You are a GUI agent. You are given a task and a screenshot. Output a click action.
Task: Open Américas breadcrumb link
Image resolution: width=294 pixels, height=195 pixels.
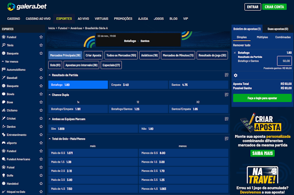click(76, 28)
